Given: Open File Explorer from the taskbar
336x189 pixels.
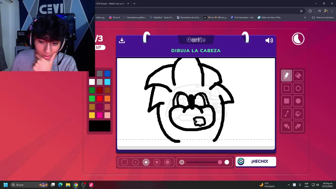Looking at the screenshot, I should click(x=68, y=185).
